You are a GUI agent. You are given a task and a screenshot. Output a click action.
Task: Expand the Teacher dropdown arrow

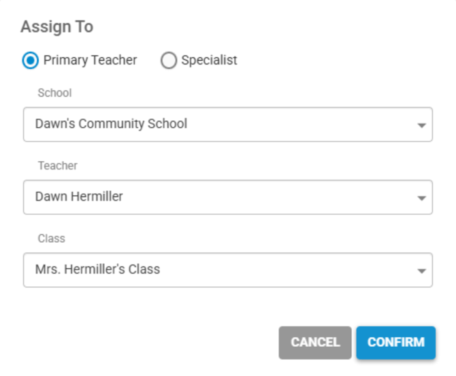point(421,198)
